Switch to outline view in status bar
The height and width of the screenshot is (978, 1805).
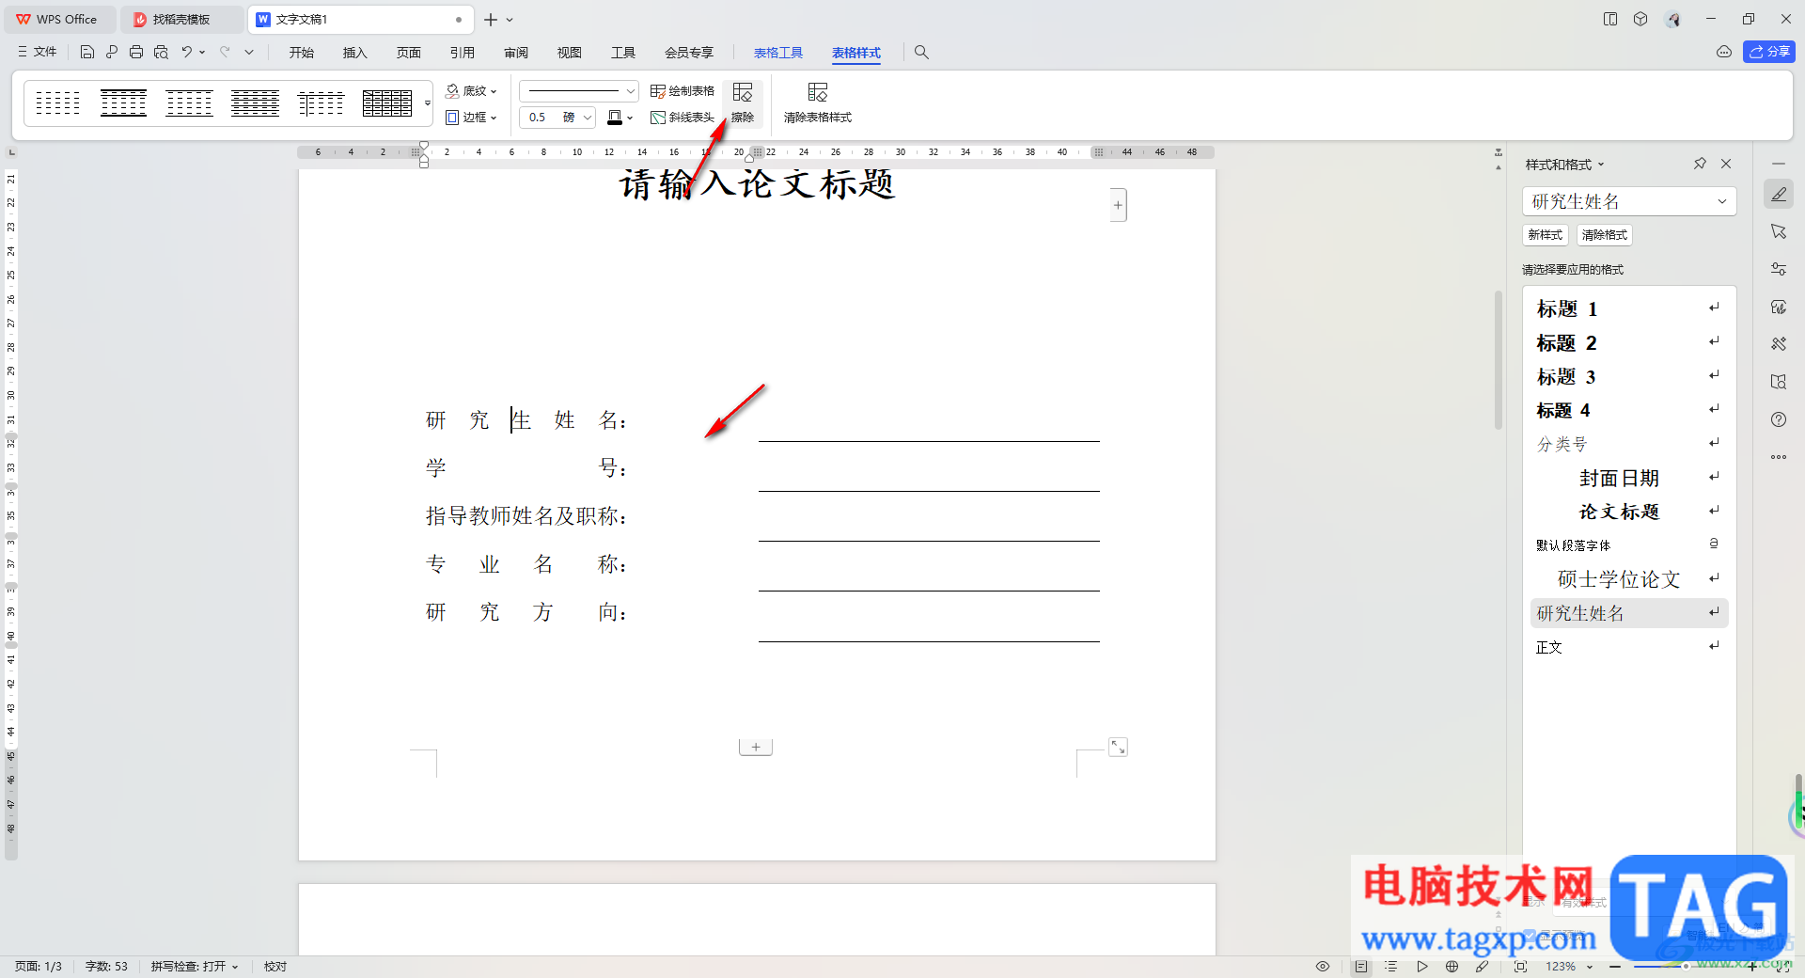[1391, 967]
